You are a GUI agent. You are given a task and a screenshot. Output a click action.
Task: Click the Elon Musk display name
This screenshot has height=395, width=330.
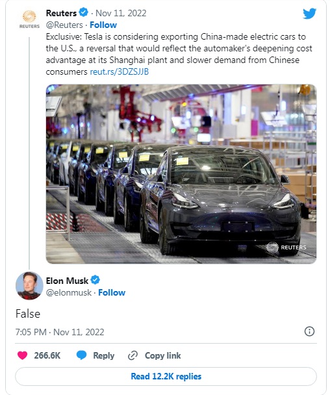[x=67, y=281]
